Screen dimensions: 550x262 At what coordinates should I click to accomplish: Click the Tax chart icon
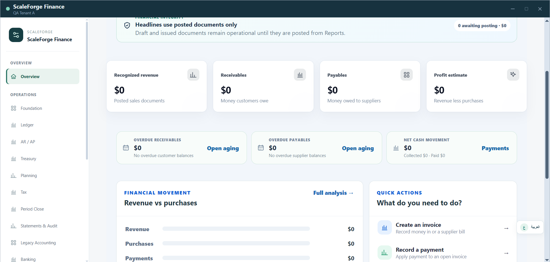[13, 192]
